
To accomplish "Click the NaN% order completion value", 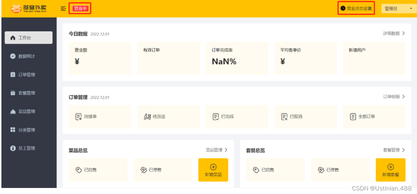I will pyautogui.click(x=224, y=62).
